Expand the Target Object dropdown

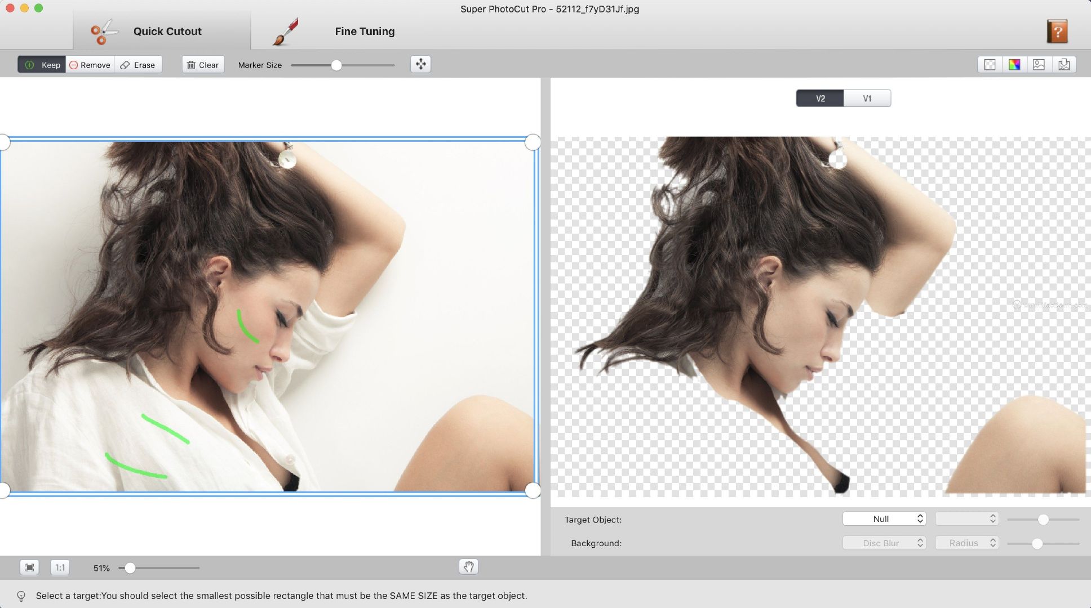coord(884,518)
